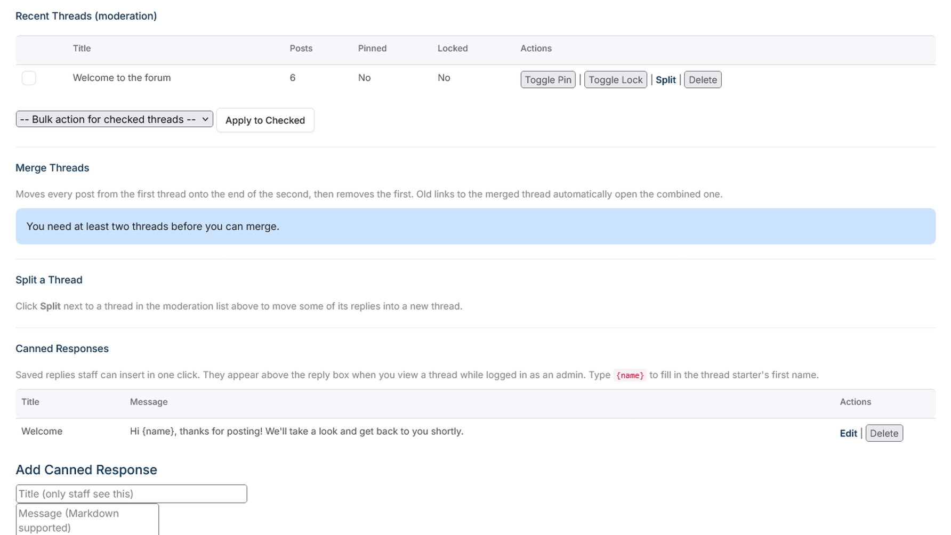Select the 'Hi {name}, thanks for posting!' message text
This screenshot has width=951, height=535.
click(296, 431)
